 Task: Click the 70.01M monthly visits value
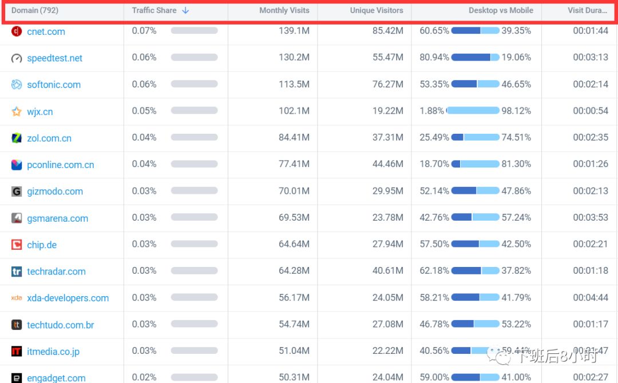(294, 191)
